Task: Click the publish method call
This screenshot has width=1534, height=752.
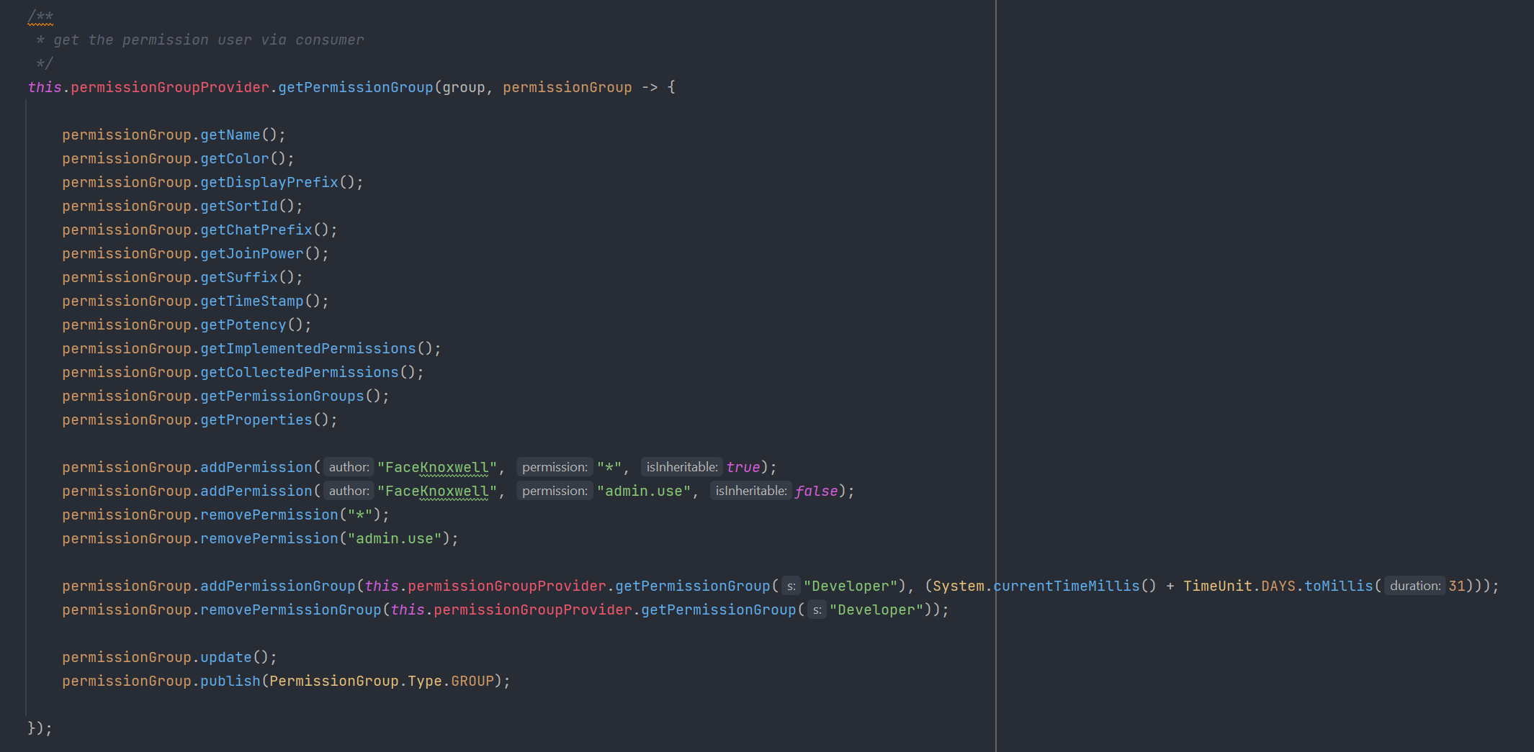Action: [230, 681]
